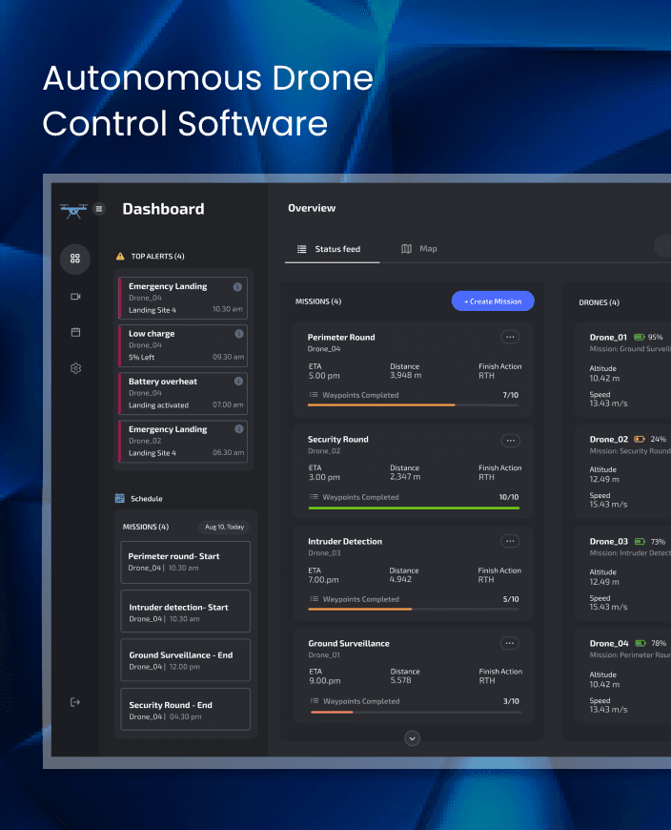The height and width of the screenshot is (830, 671).
Task: Click the 10/10 waypoints count
Action: (x=509, y=497)
